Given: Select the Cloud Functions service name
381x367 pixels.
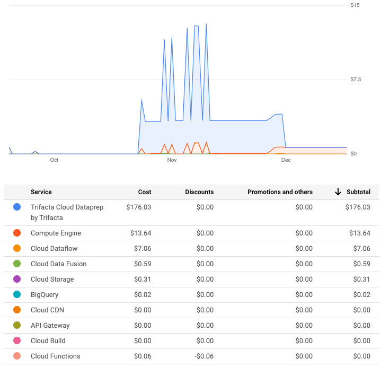Looking at the screenshot, I should (56, 356).
